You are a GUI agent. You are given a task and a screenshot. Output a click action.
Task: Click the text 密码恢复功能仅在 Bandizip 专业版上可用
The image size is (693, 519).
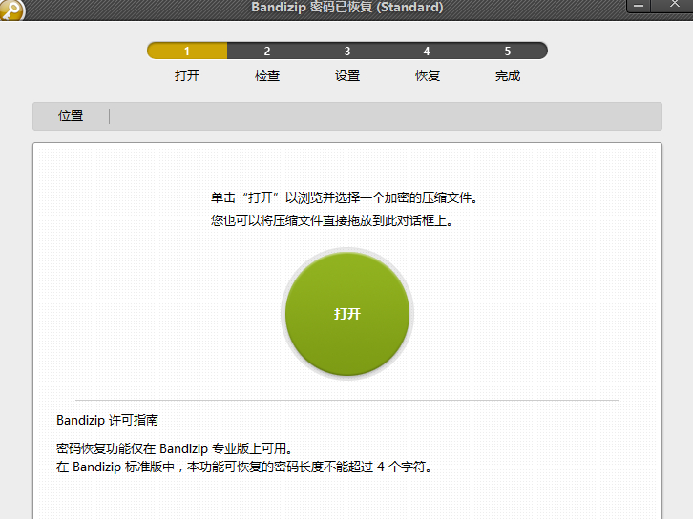(x=174, y=448)
